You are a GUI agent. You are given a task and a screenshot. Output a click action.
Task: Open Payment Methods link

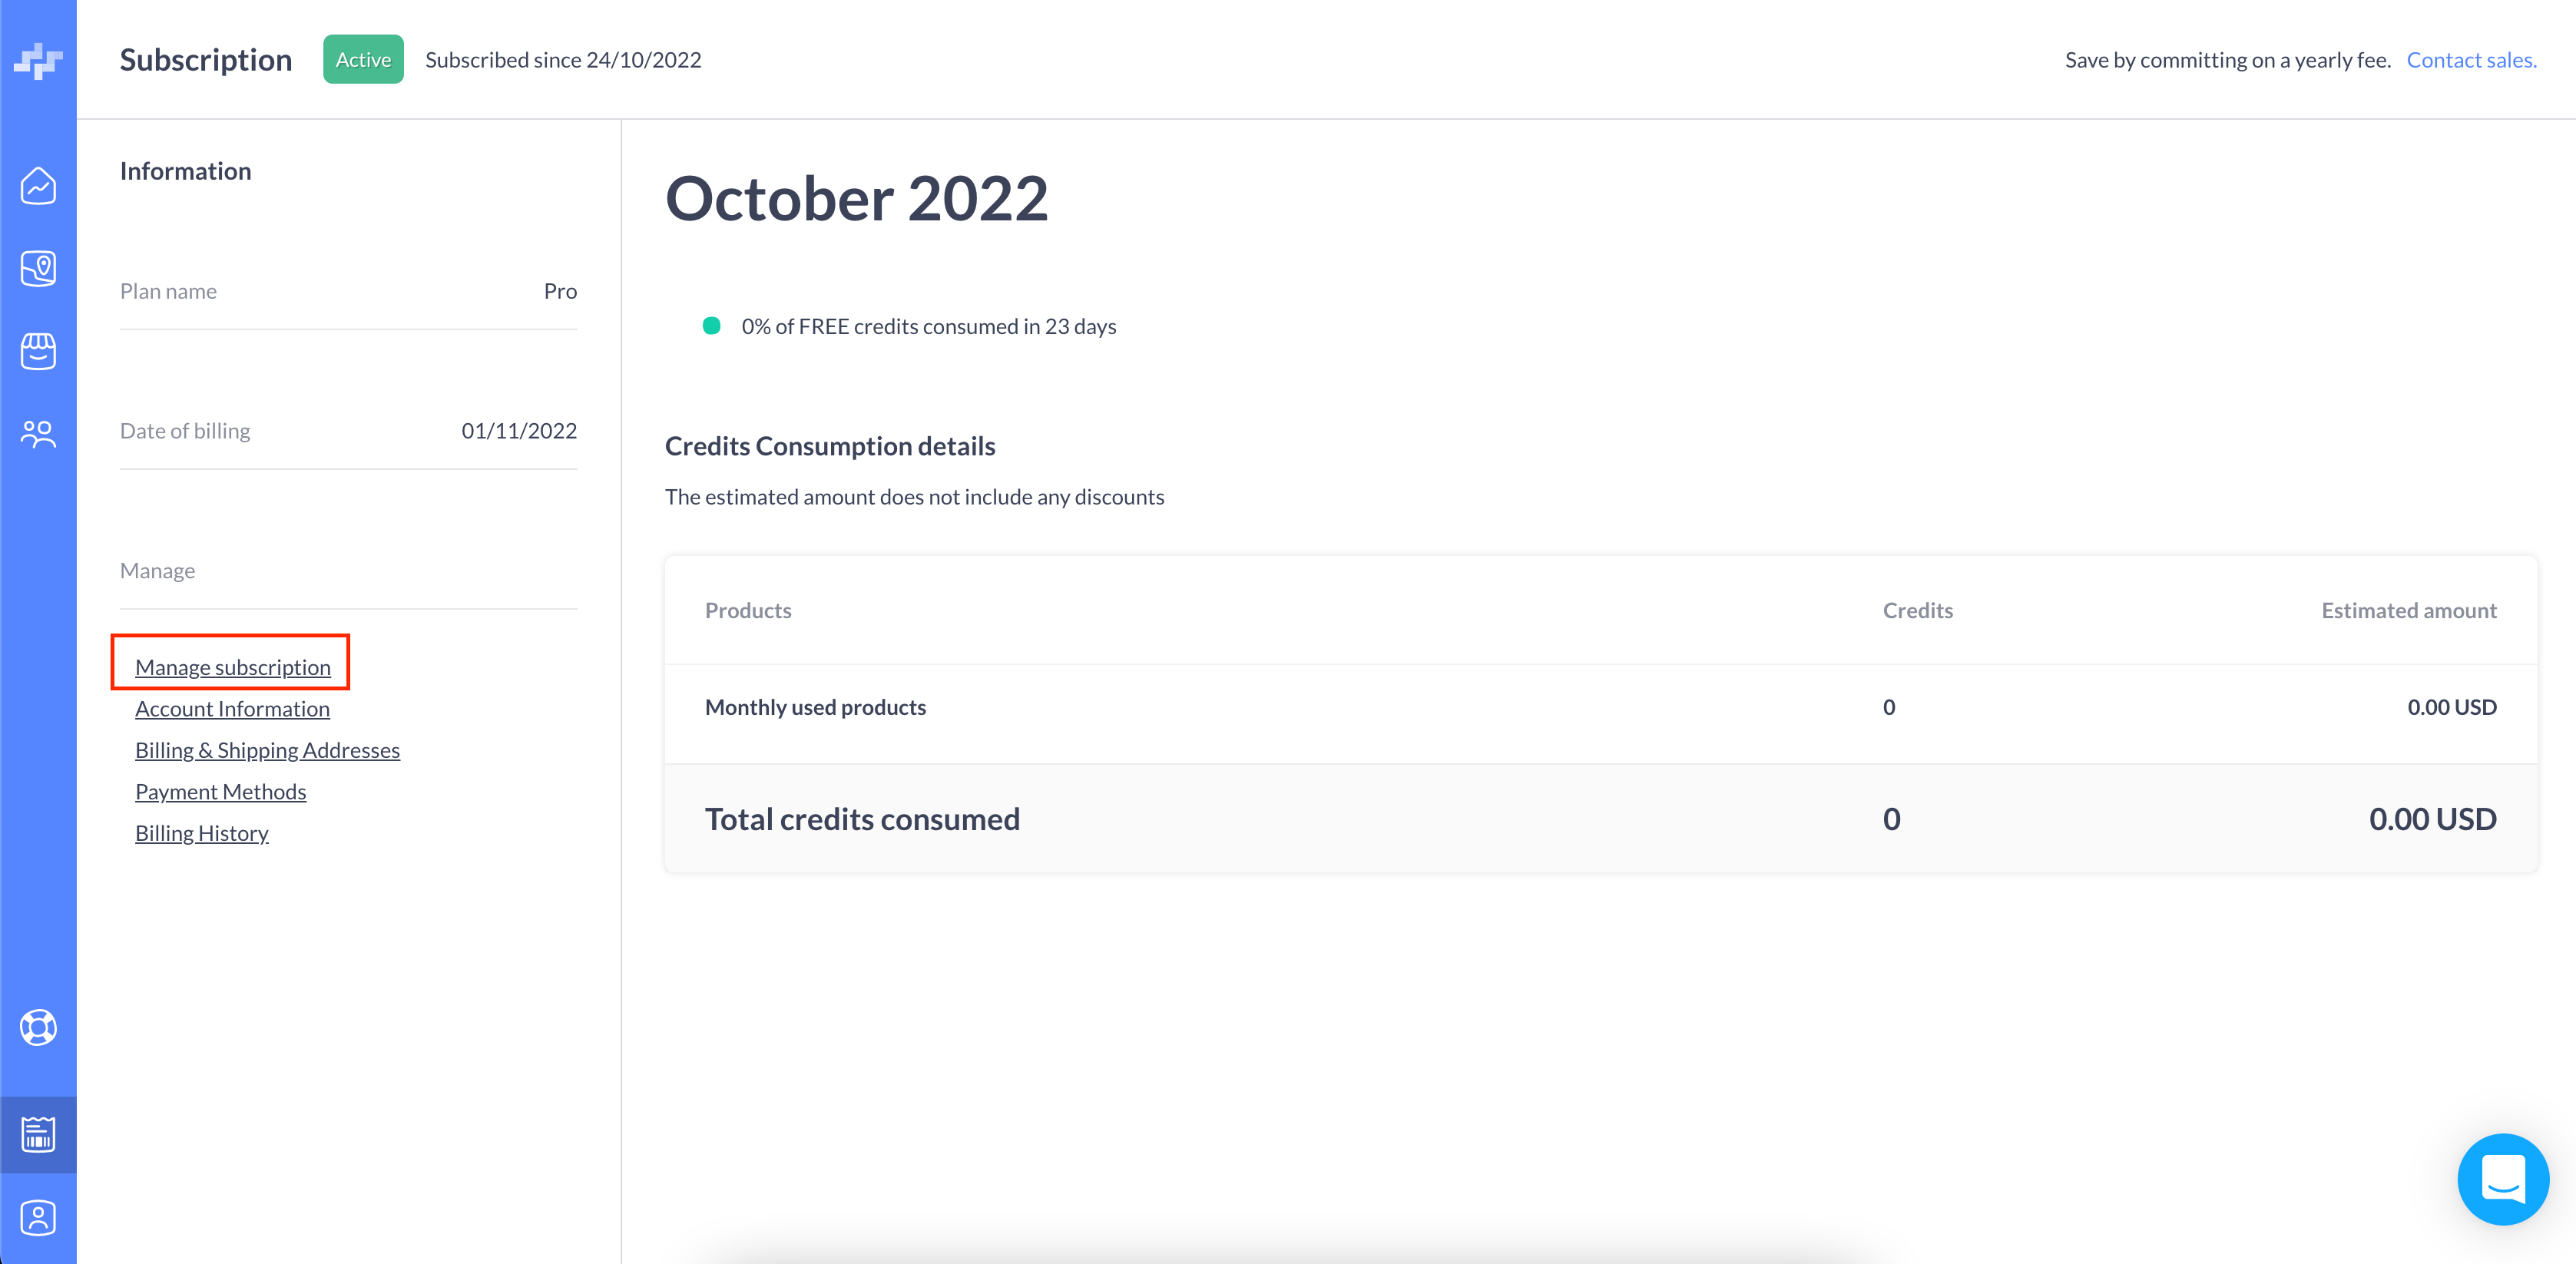(x=220, y=792)
